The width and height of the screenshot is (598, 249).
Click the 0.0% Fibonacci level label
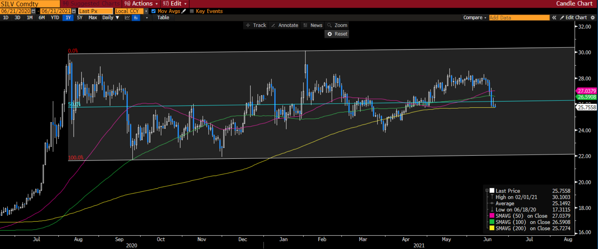click(x=73, y=51)
